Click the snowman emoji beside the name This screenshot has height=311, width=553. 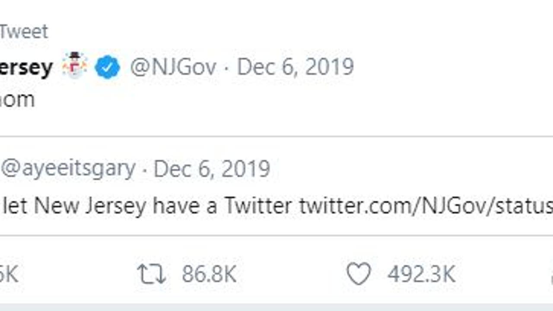click(x=75, y=65)
